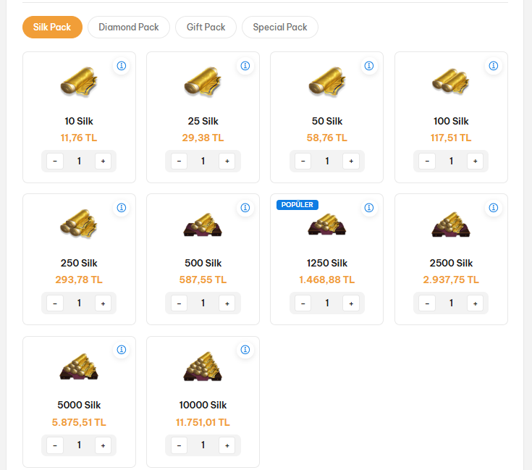View info icon on 1250 Silk pack
The width and height of the screenshot is (532, 470).
click(369, 208)
